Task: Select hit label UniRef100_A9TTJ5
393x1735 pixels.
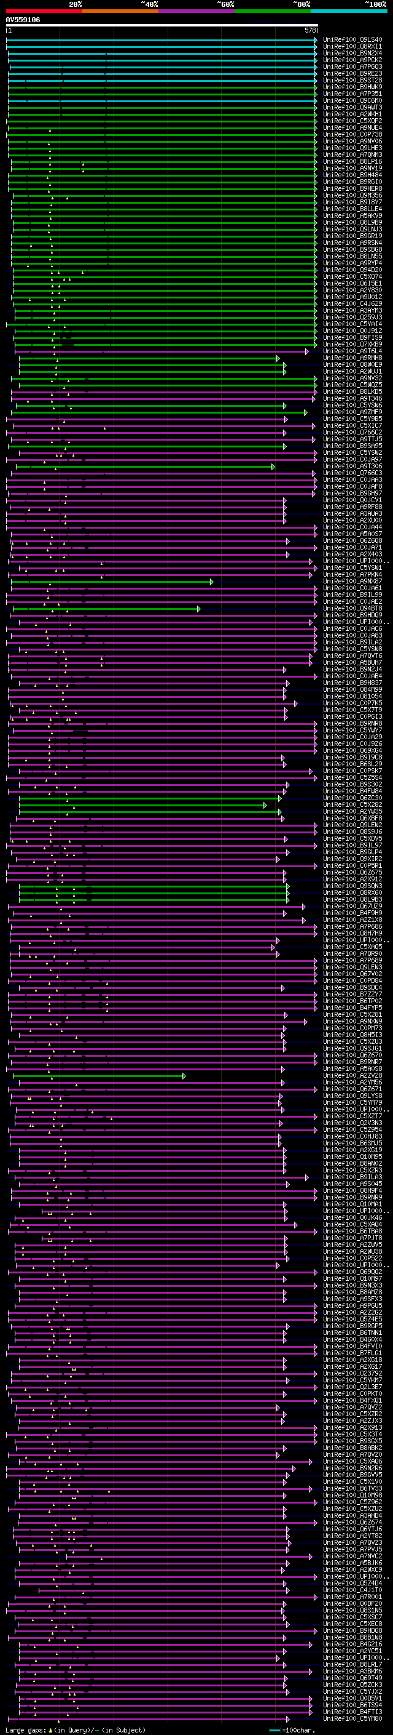Action: [352, 439]
